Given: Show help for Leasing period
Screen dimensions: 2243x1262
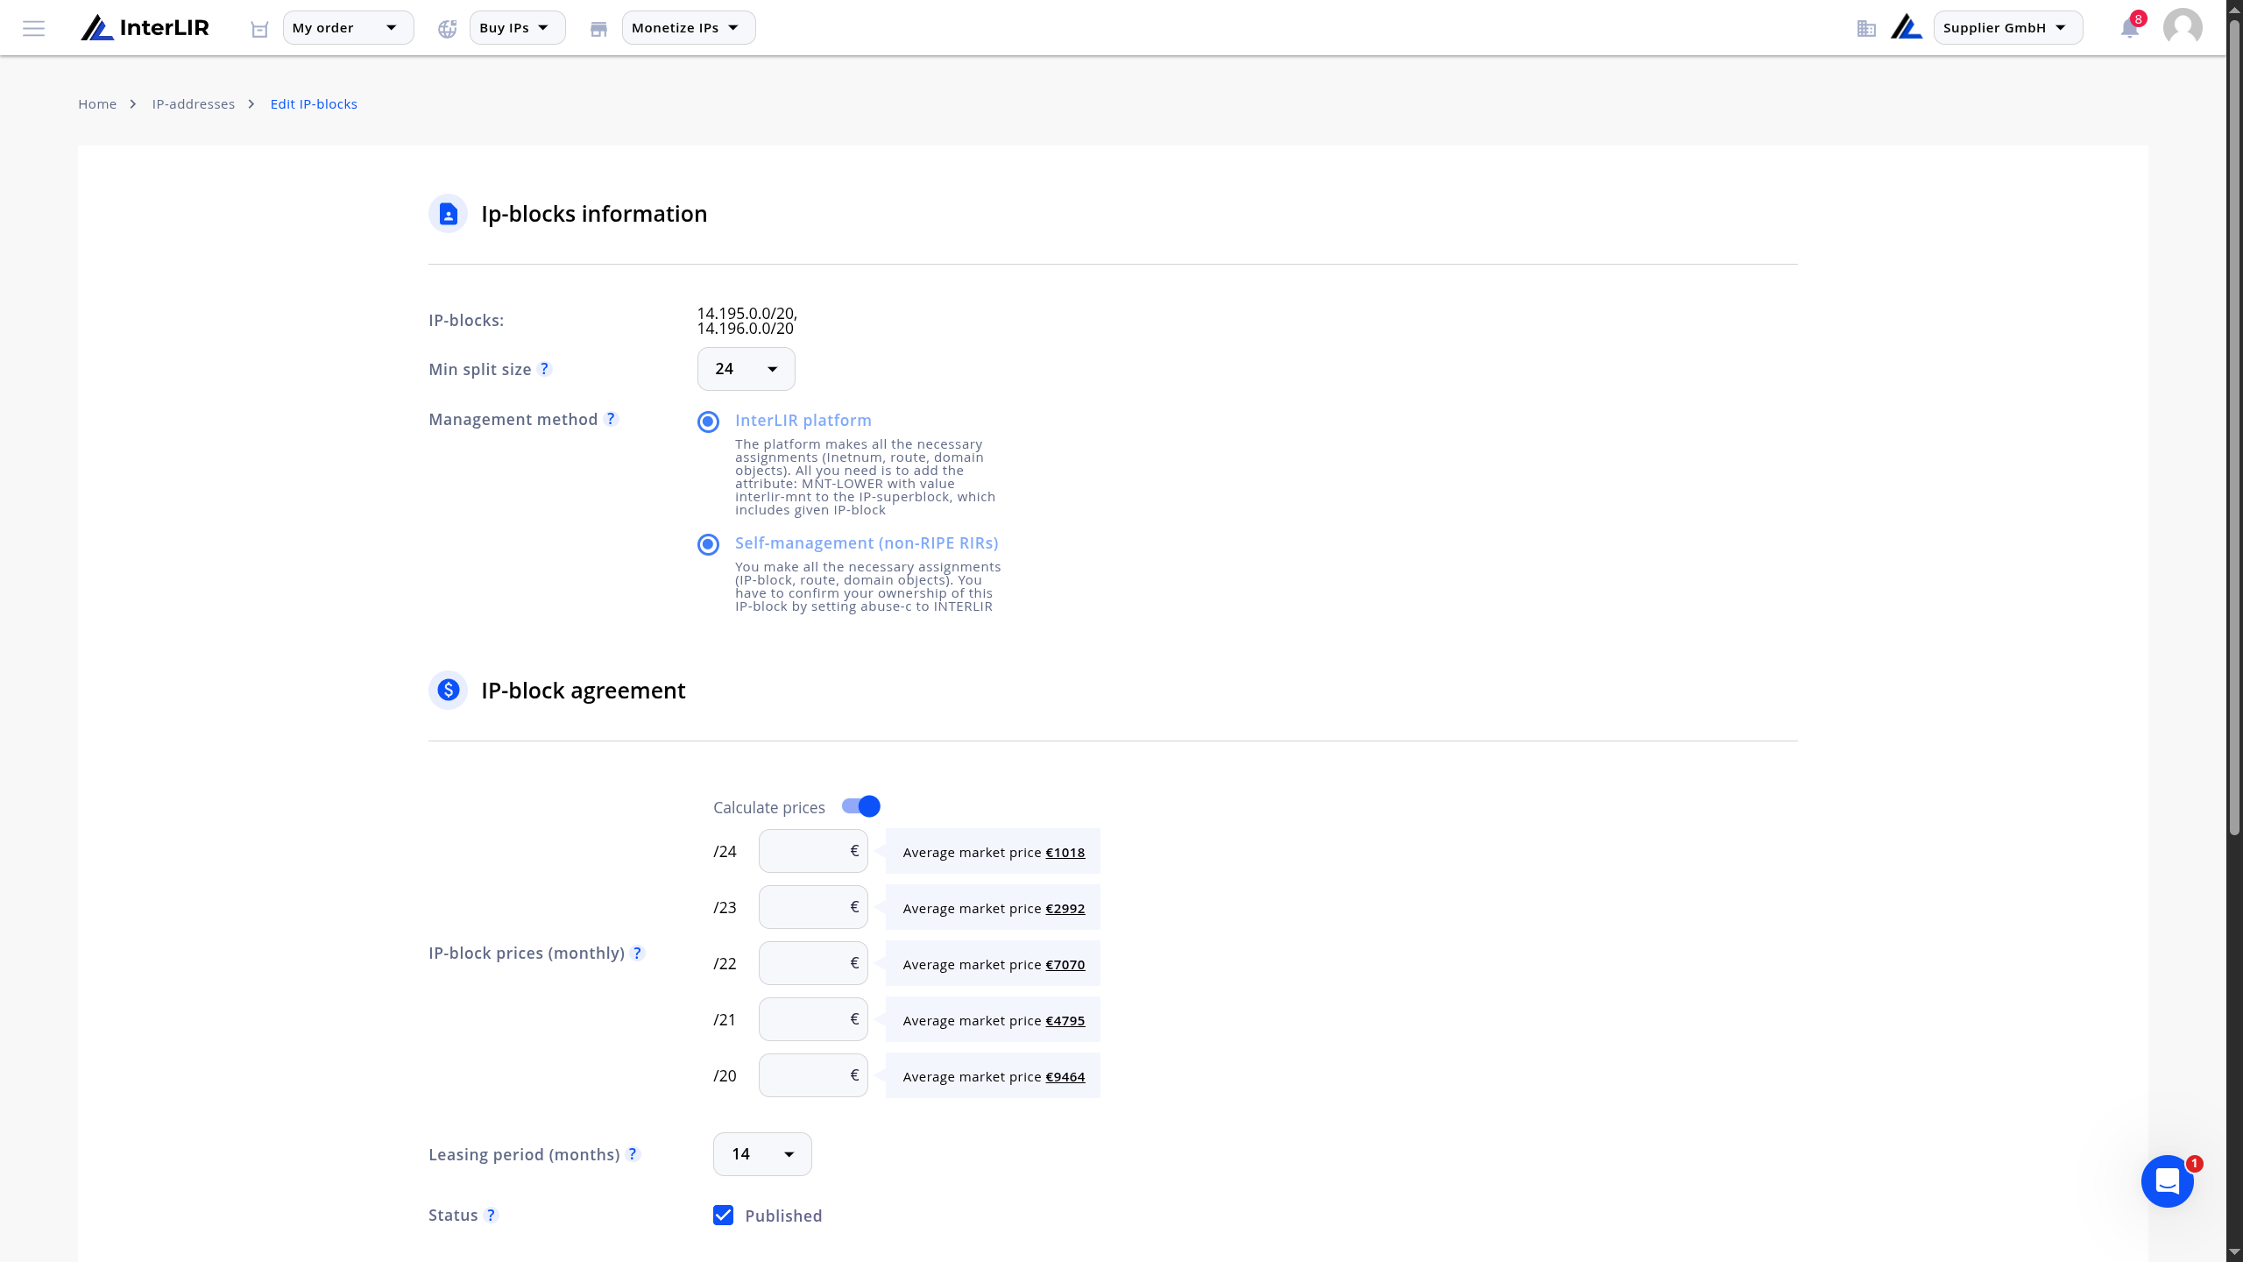Looking at the screenshot, I should pyautogui.click(x=633, y=1154).
